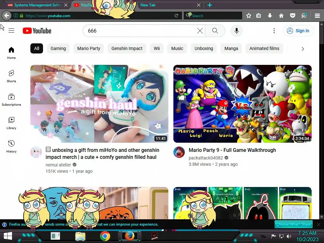Open Home in the sidebar
This screenshot has width=324, height=243.
[x=11, y=53]
